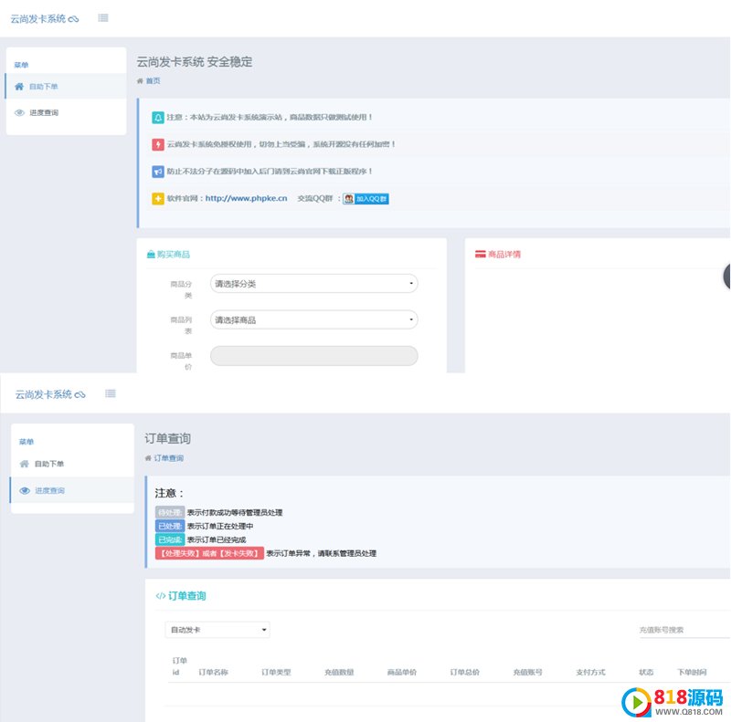Follow the 订单查询 breadcrumb link
The image size is (731, 722).
(169, 458)
